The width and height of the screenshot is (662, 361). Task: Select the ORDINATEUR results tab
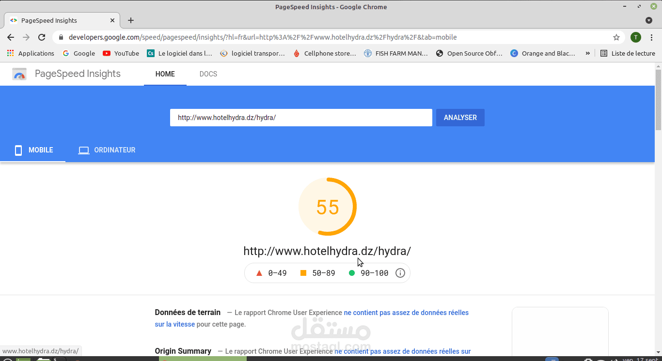[x=107, y=150]
